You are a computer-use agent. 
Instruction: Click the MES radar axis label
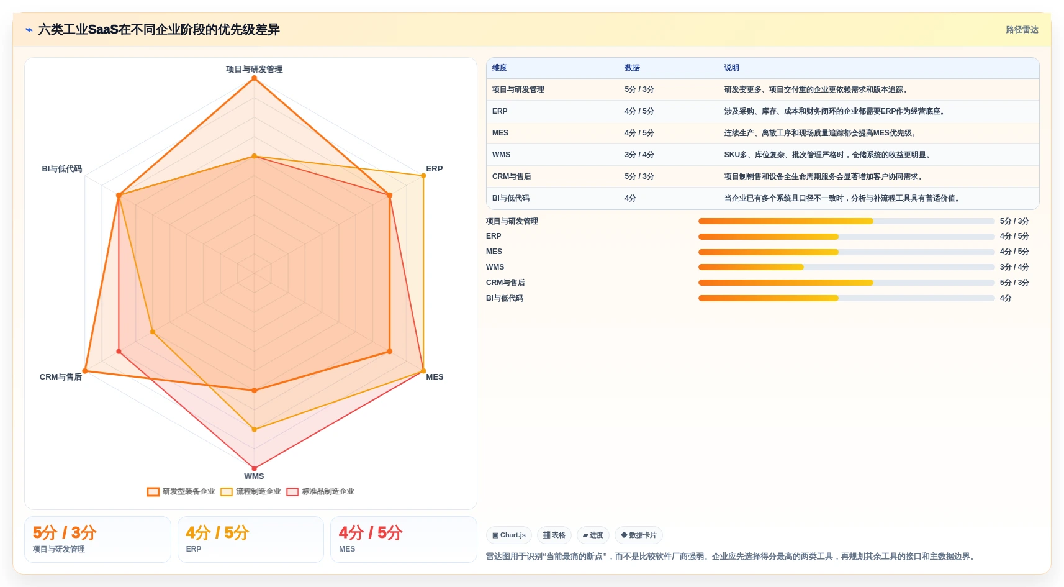435,377
